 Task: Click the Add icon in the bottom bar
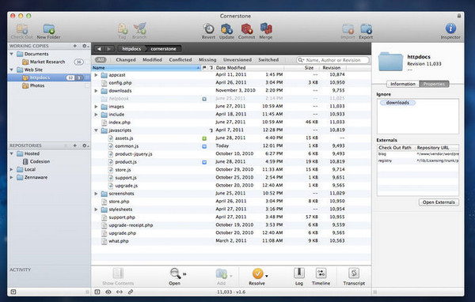tap(221, 274)
